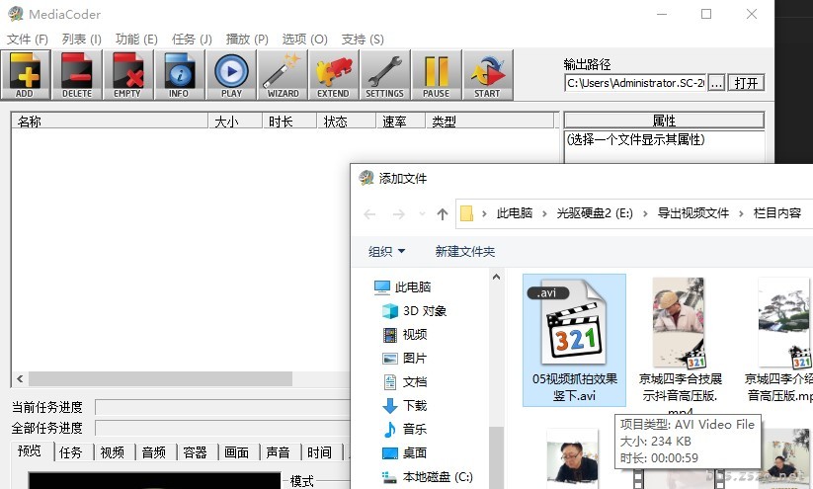Click 导出视频文件 in the breadcrumb
The image size is (813, 489).
coord(693,213)
